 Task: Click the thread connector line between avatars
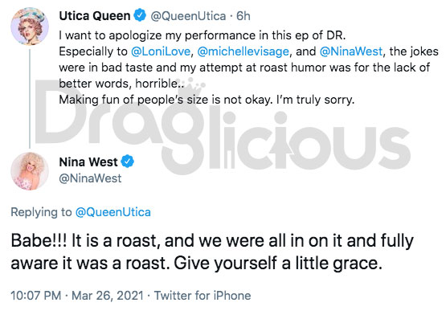coord(30,99)
